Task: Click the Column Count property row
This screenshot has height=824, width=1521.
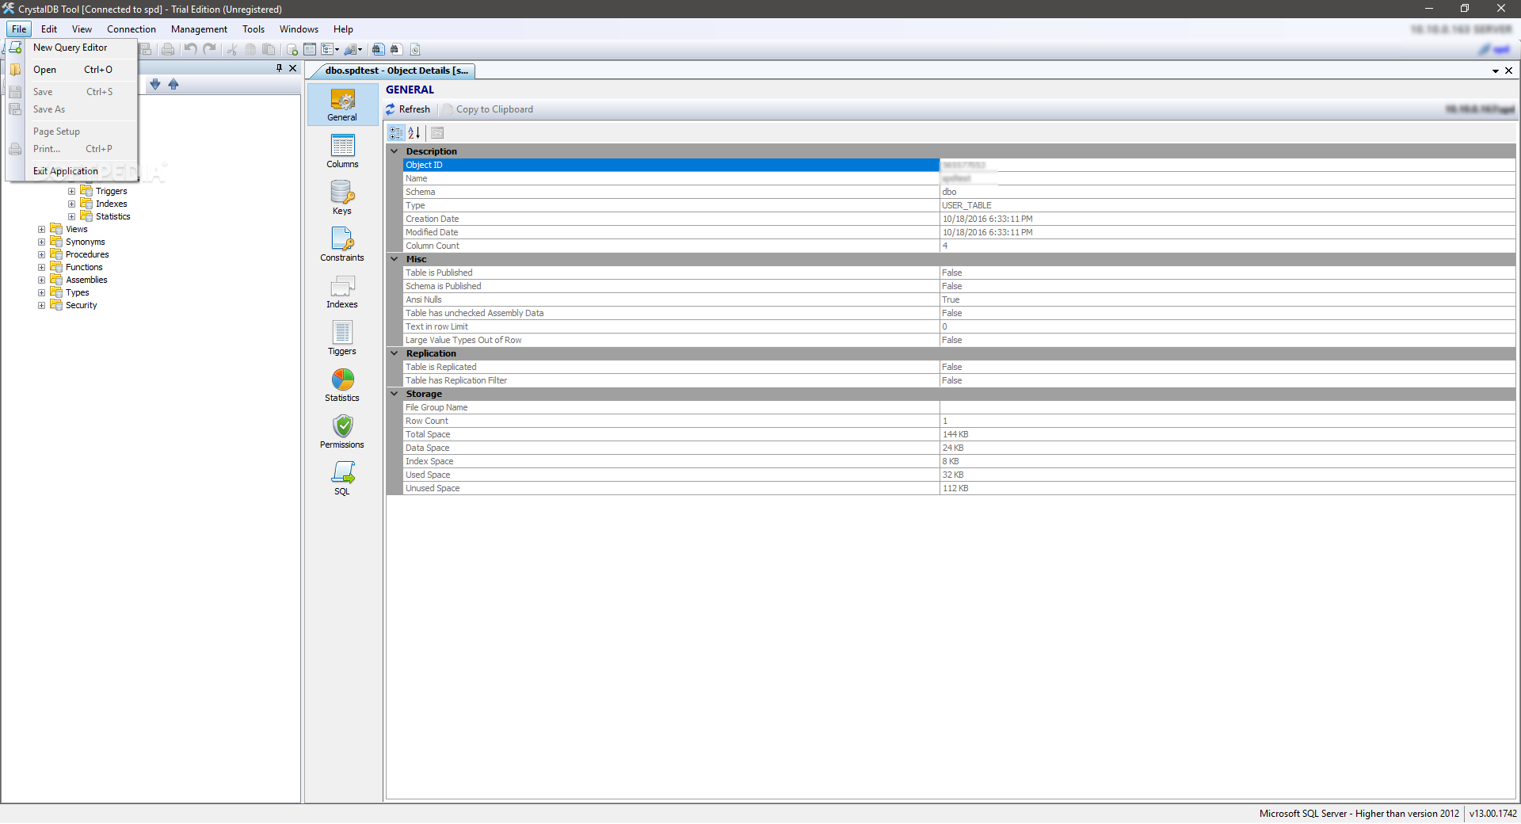Action: (x=959, y=246)
